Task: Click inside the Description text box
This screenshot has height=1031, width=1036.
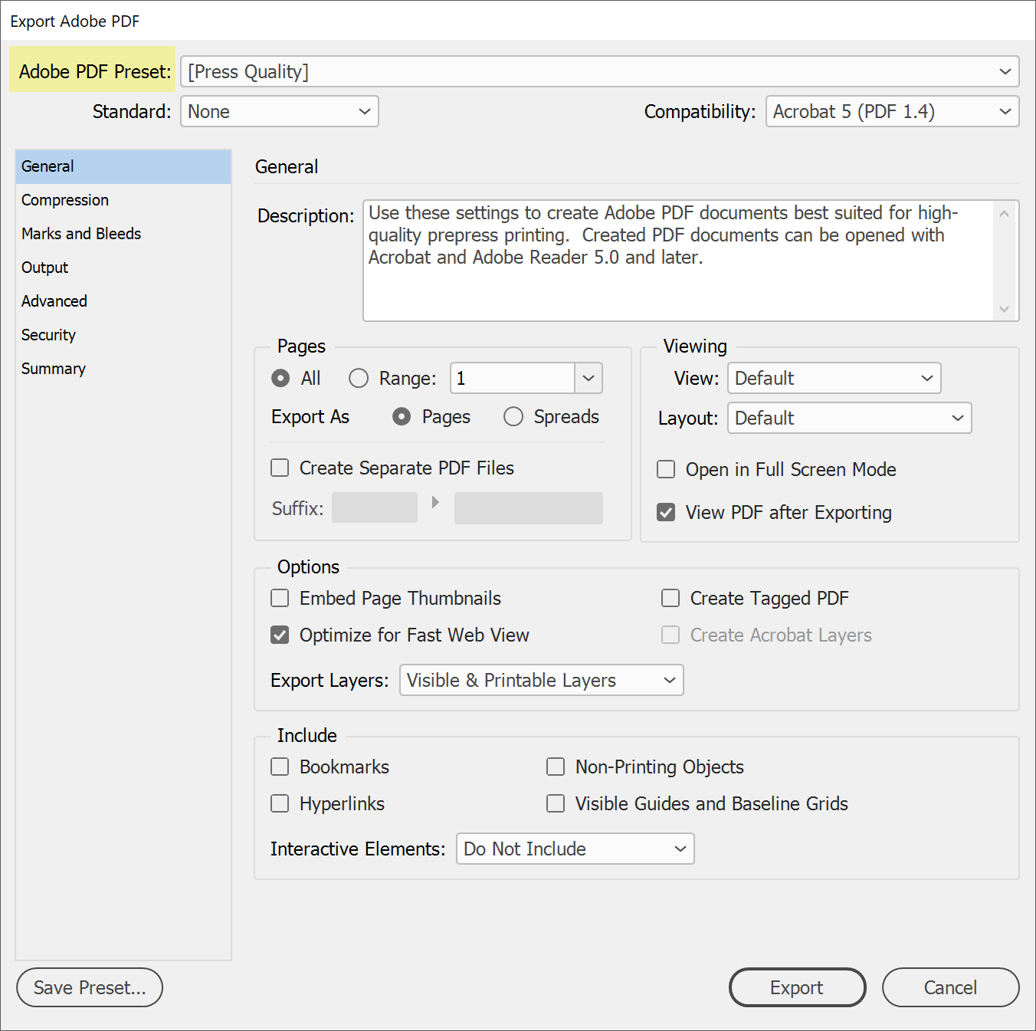Action: coord(678,261)
